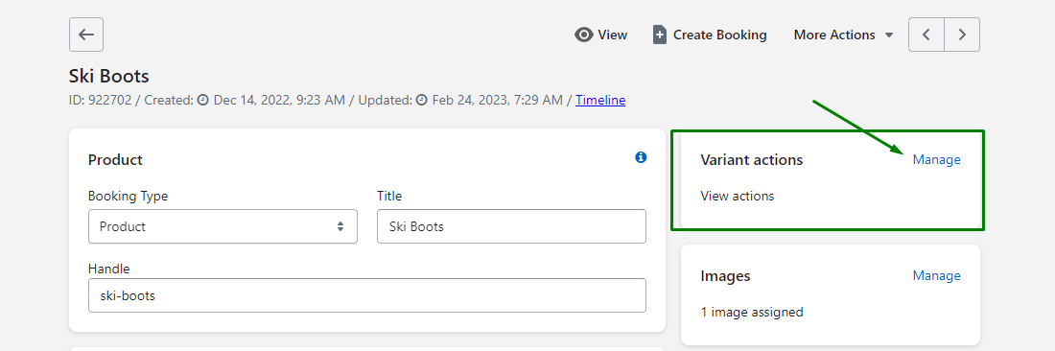
Task: Go to next product with right chevron
Action: pos(962,35)
